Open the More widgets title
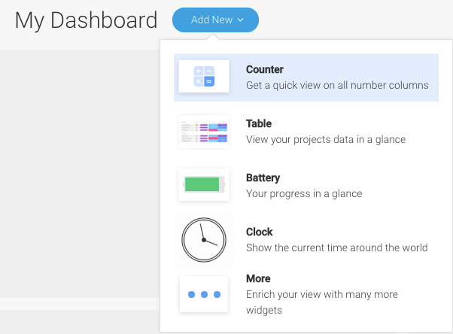The width and height of the screenshot is (453, 334). (258, 278)
